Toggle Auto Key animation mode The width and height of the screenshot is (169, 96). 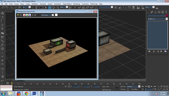coord(123,86)
